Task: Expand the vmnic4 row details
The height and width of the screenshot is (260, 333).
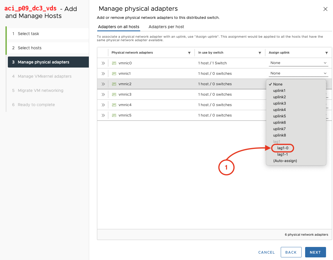Action: [x=103, y=105]
